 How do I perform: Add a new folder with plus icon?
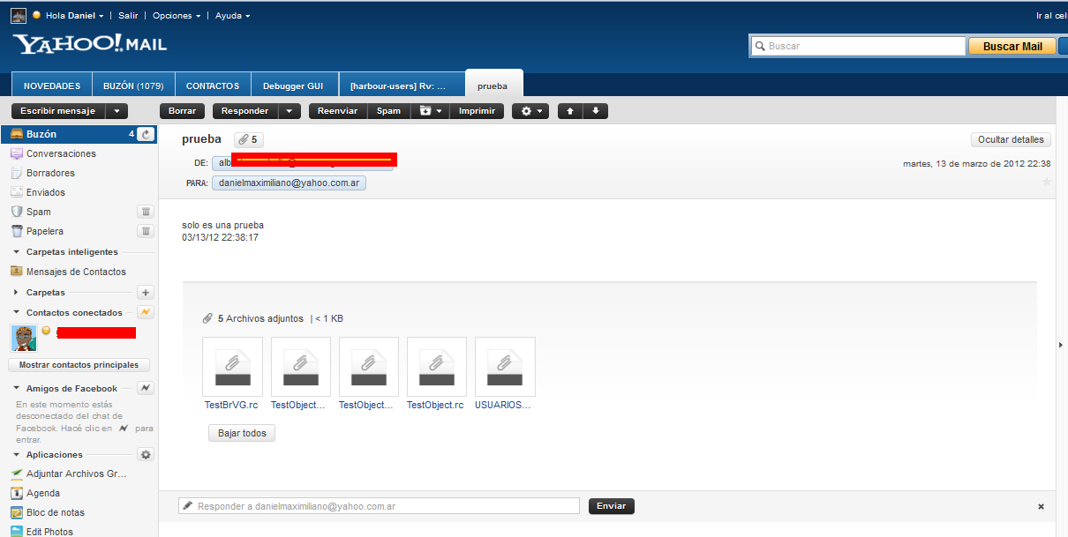[147, 293]
